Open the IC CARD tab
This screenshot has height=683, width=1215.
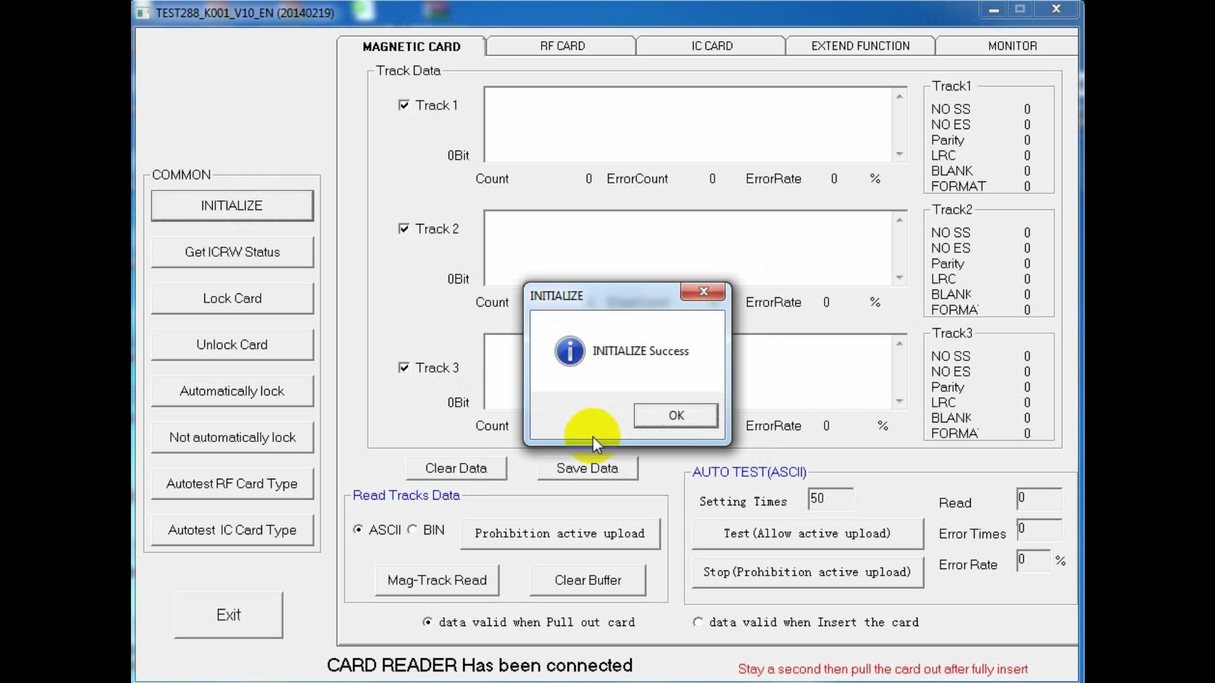coord(711,46)
